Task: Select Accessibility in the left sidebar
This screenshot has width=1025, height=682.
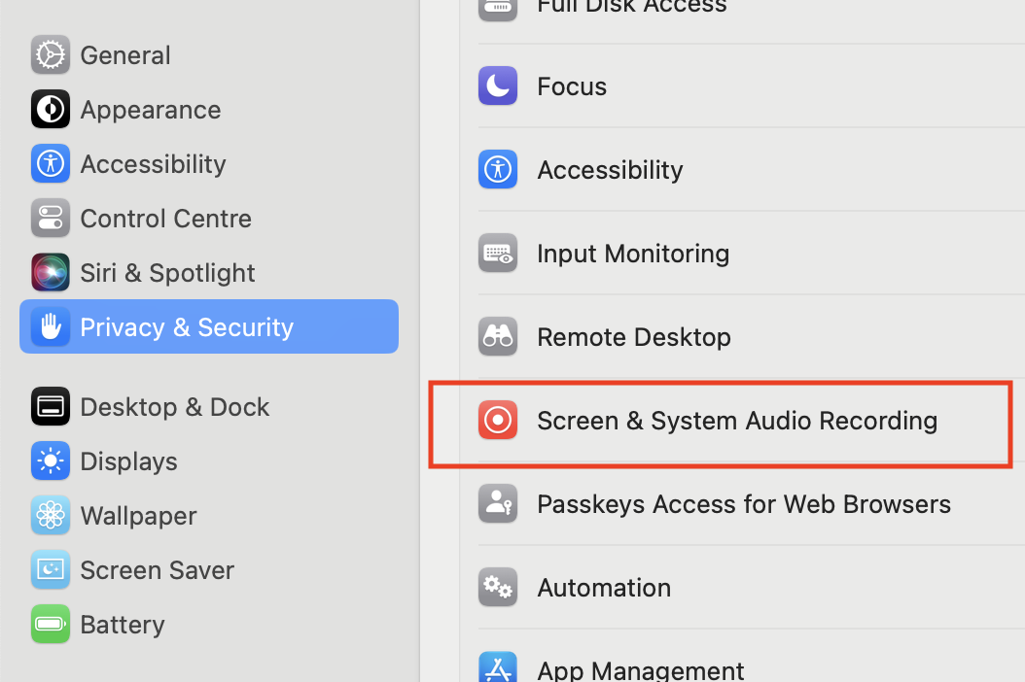Action: 209,163
